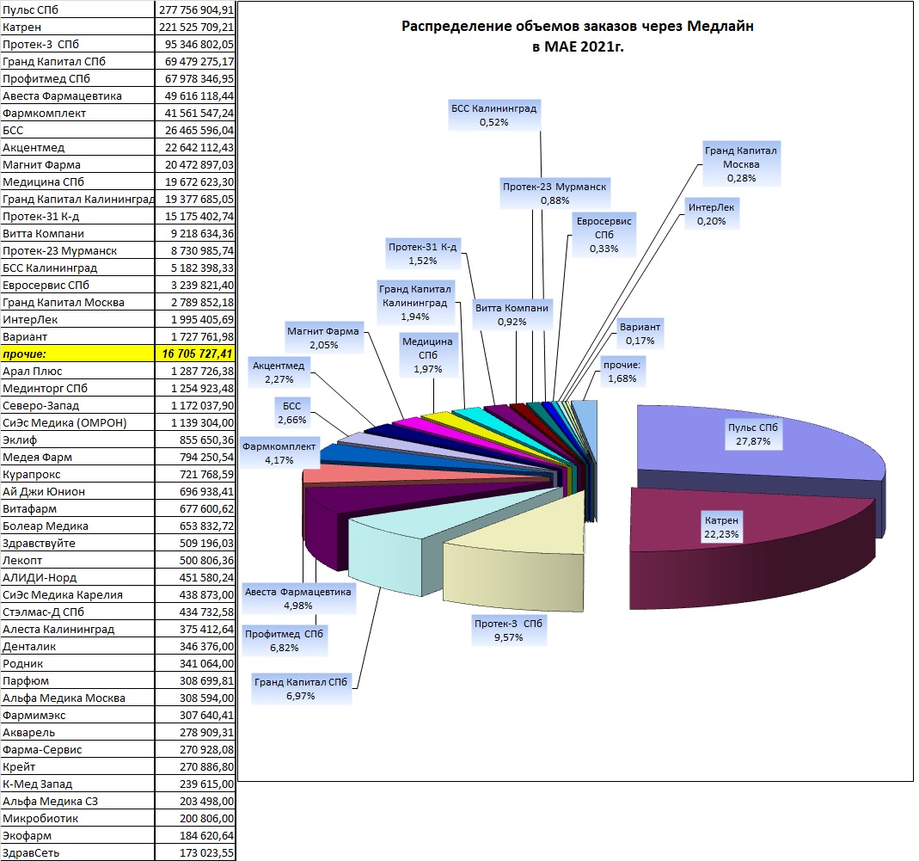Click the Акцентмед 2,27% data label

point(279,372)
